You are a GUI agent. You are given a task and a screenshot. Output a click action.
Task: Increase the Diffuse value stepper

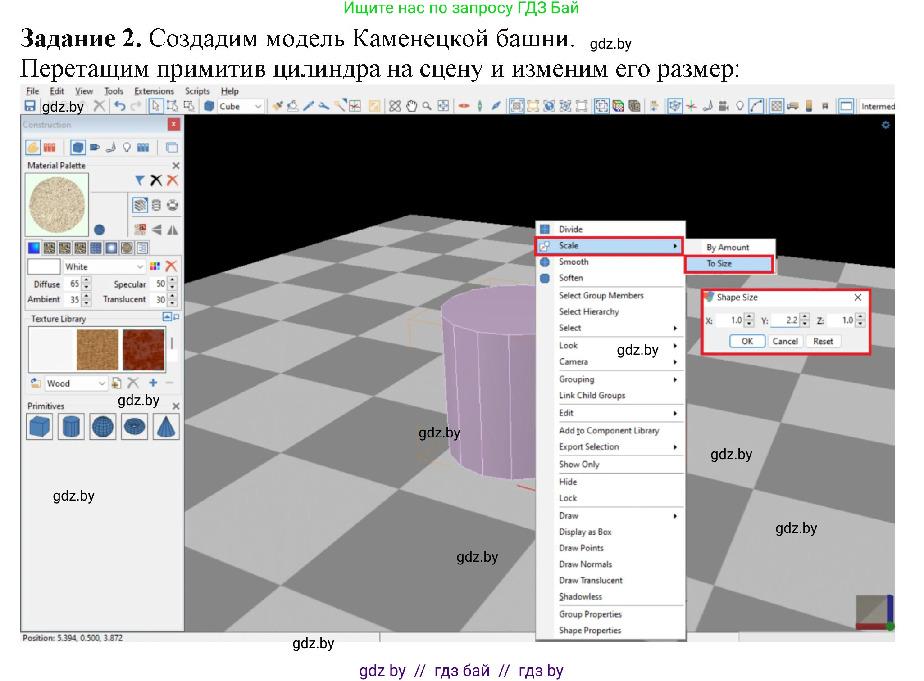(x=87, y=280)
